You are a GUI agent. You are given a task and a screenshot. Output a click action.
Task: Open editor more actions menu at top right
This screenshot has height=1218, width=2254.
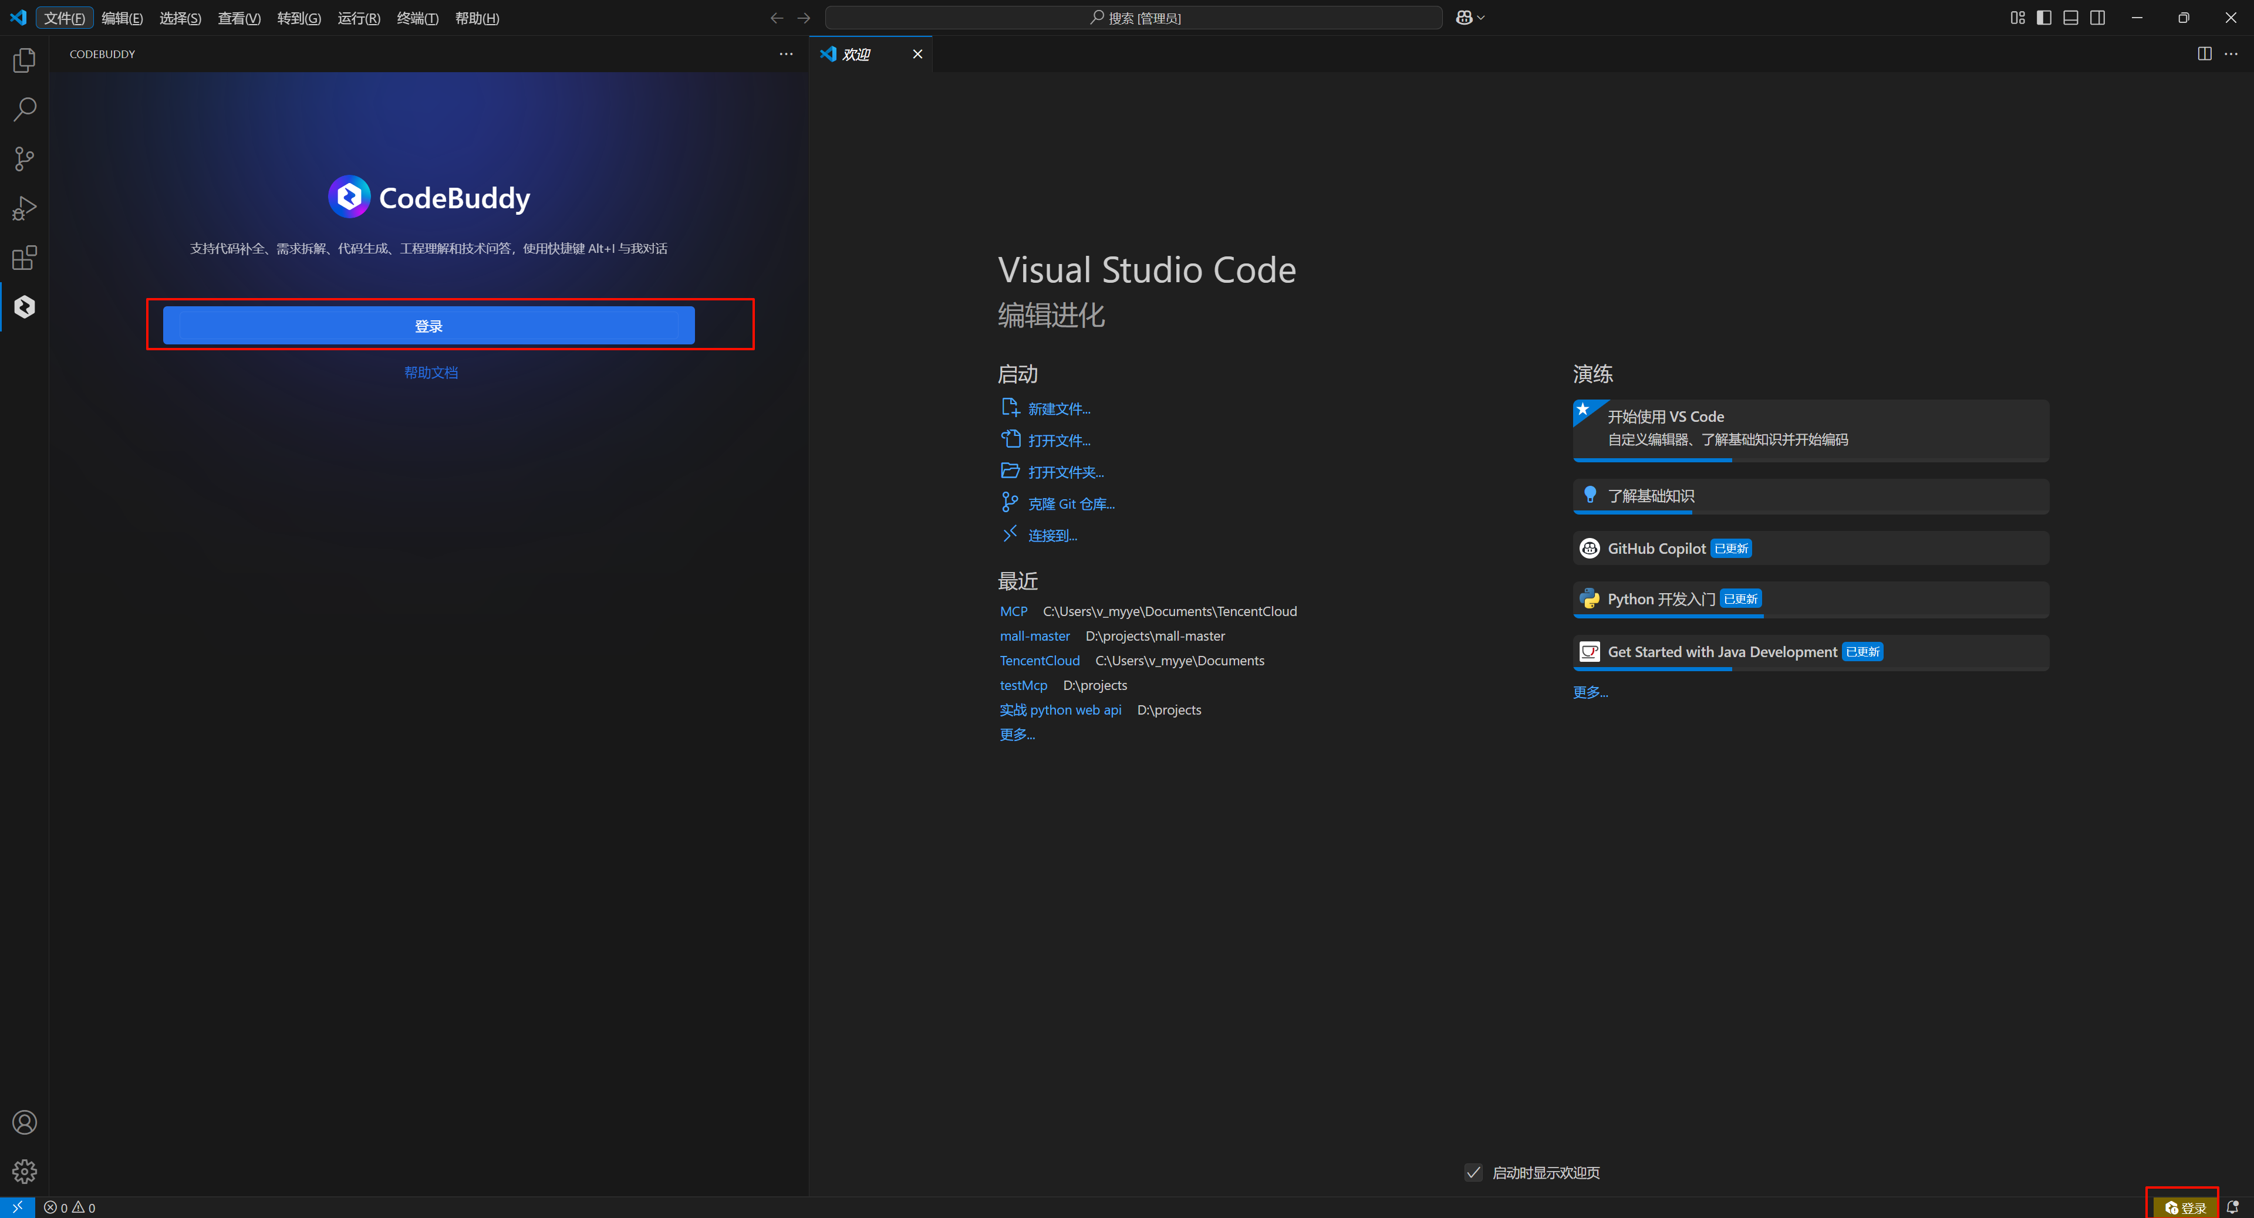[x=2231, y=53]
